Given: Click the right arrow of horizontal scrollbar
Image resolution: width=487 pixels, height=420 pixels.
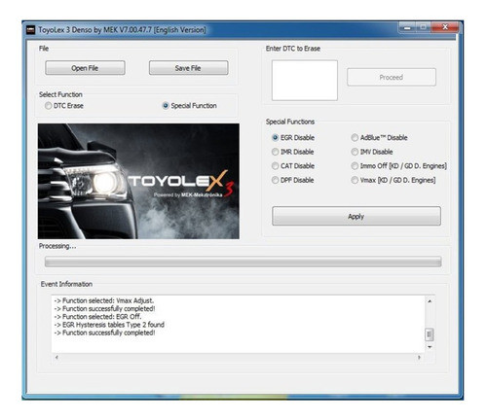Looking at the screenshot, I should (419, 357).
